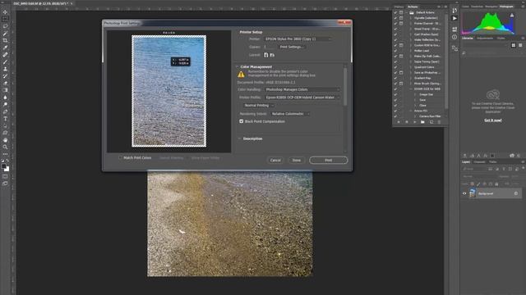Screen dimensions: 526x295
Task: Open the Normal Printing dropdown
Action: click(259, 106)
